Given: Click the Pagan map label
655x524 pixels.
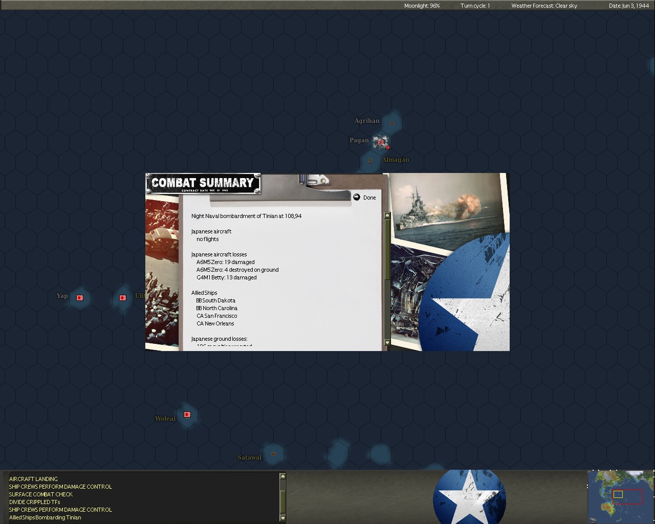Looking at the screenshot, I should click(359, 140).
